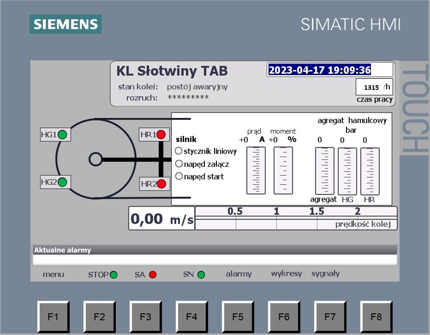The image size is (430, 335).
Task: Click the HR1 red status indicator
Action: click(161, 135)
